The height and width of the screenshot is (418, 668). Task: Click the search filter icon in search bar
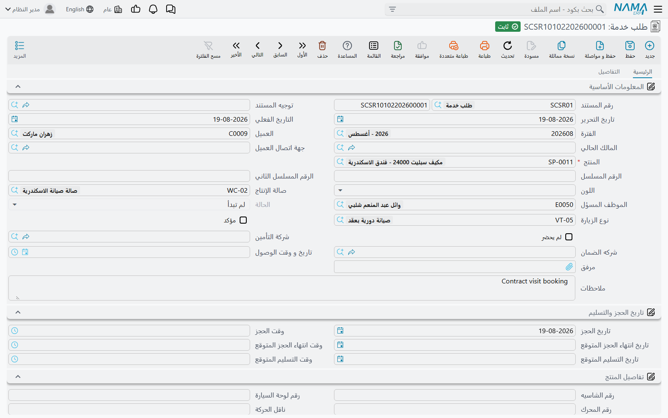click(x=392, y=9)
